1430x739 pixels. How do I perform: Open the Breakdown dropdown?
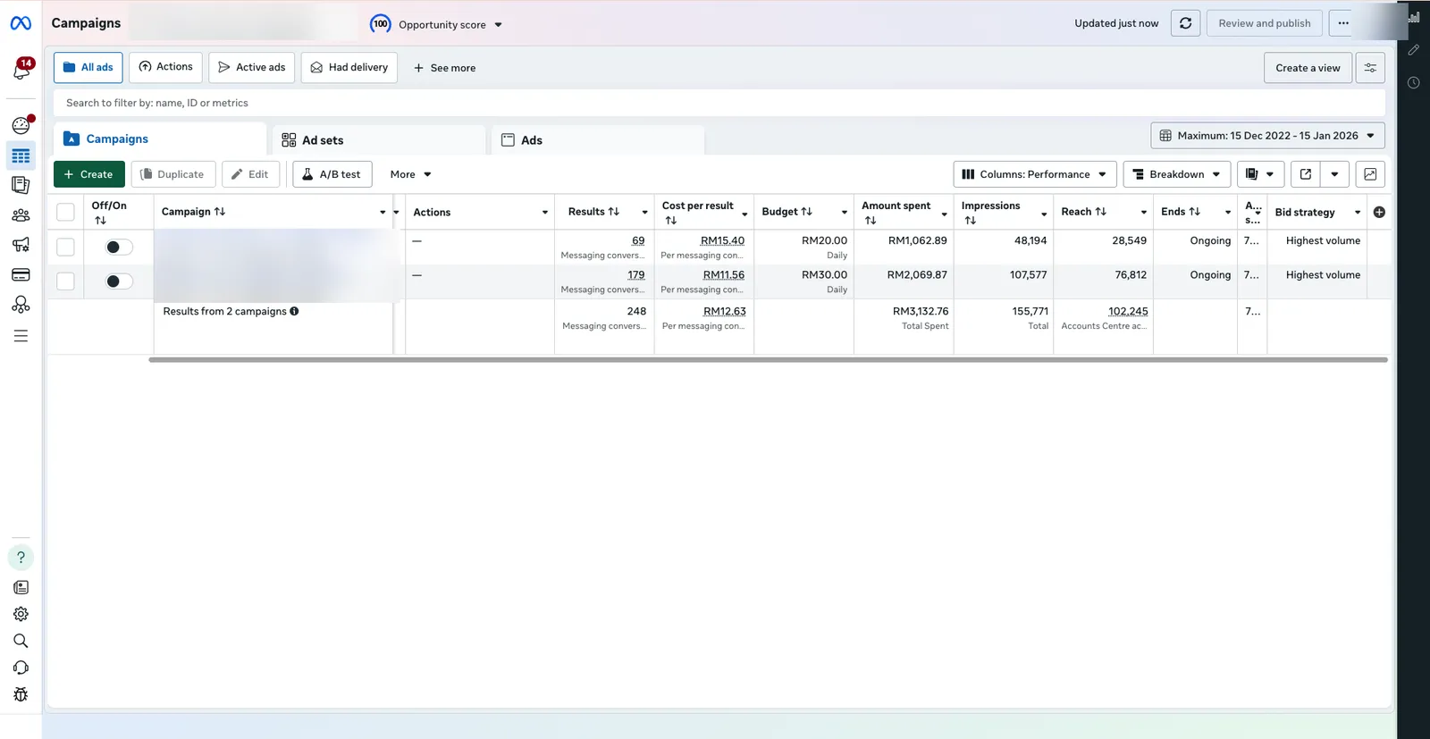coord(1177,174)
